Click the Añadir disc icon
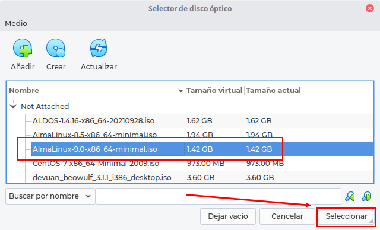This screenshot has height=230, width=380. pyautogui.click(x=23, y=48)
